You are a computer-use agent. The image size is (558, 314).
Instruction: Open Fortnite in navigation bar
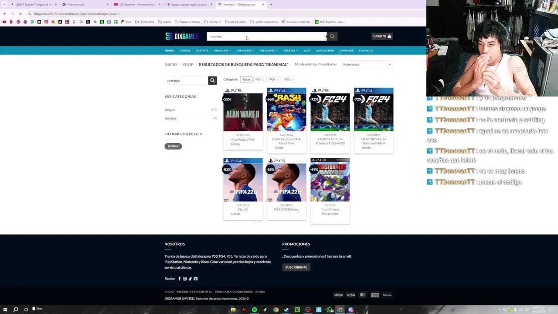coord(202,51)
